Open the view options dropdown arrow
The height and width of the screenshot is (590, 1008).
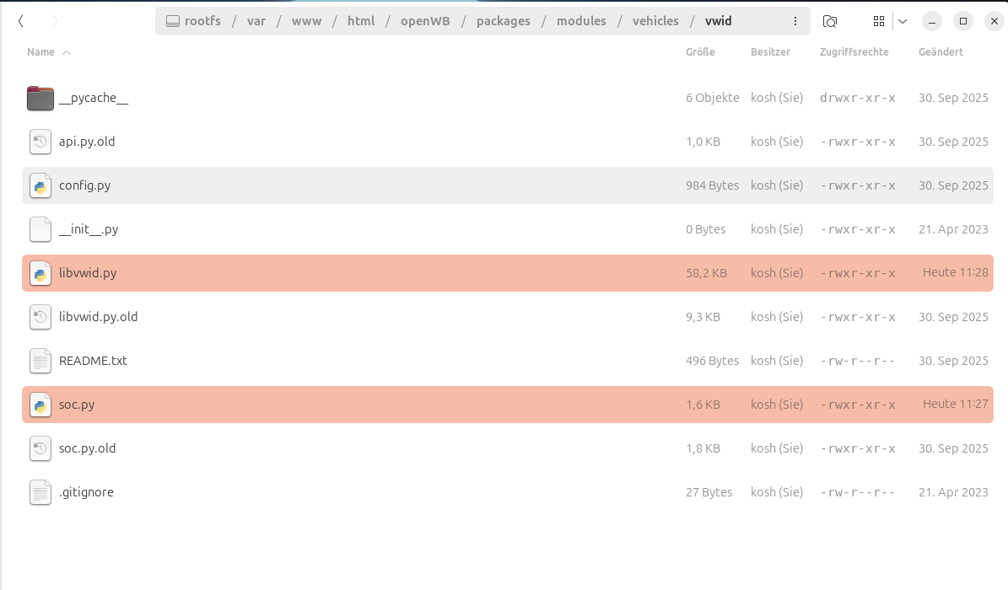pyautogui.click(x=903, y=21)
